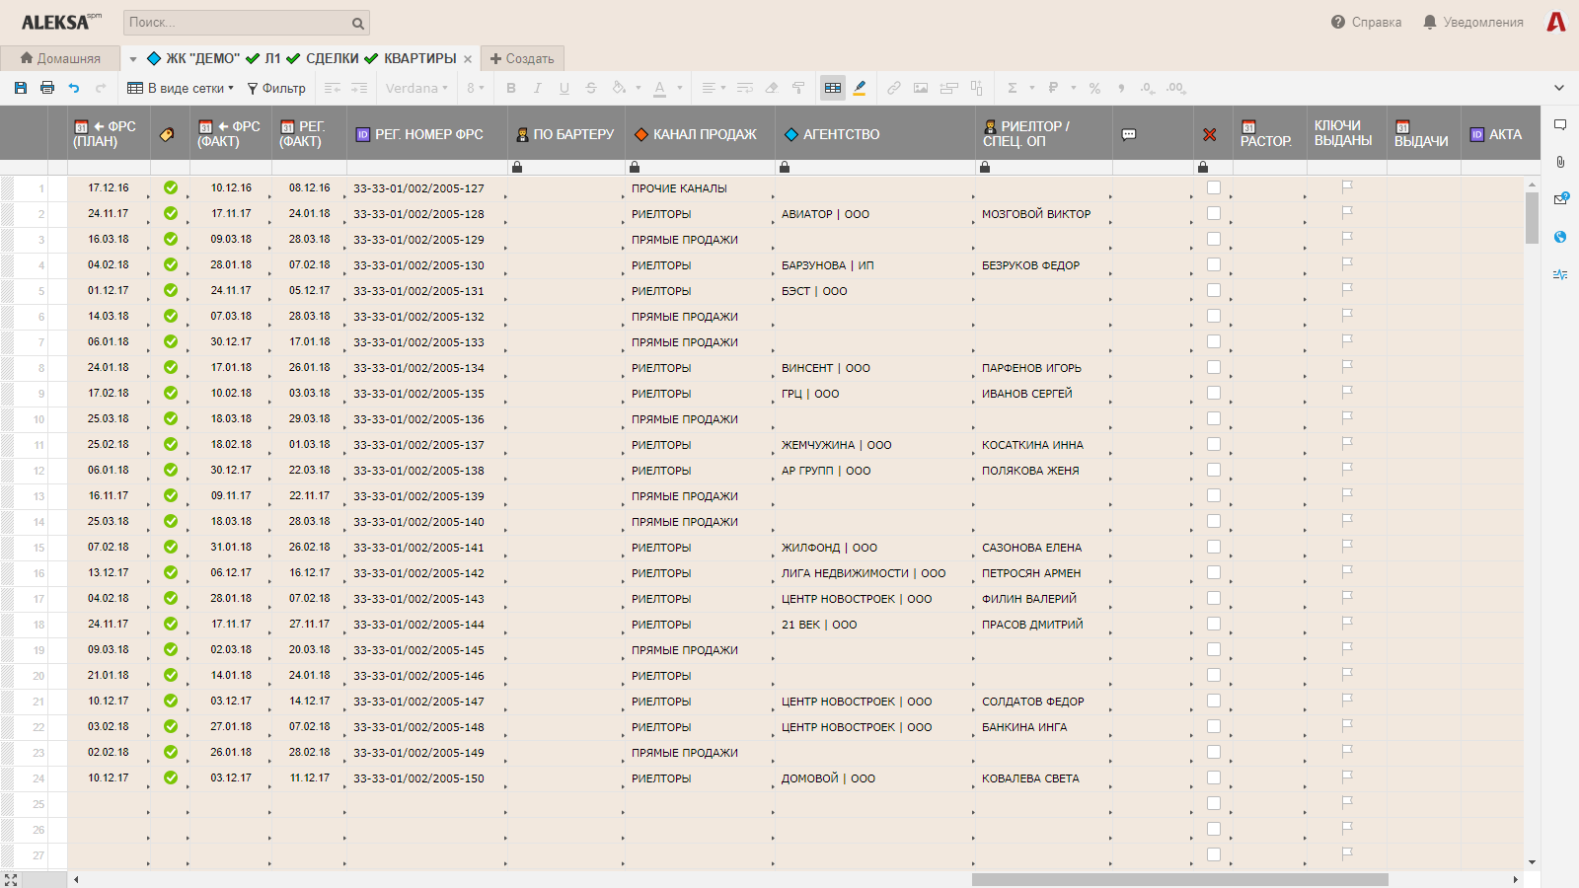Tick the checkbox in the ИВАНОВ СЕРГЕЙ row
This screenshot has height=888, width=1579.
(x=1214, y=393)
